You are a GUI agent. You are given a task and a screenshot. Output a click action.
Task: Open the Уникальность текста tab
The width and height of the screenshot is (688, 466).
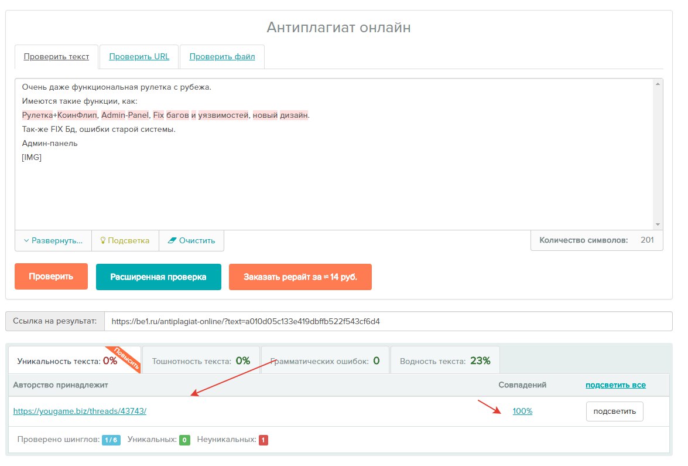tap(74, 360)
